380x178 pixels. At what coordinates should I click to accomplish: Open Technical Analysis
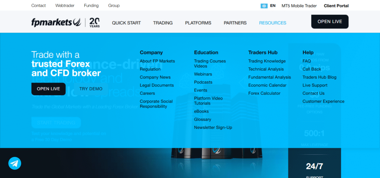[266, 69]
